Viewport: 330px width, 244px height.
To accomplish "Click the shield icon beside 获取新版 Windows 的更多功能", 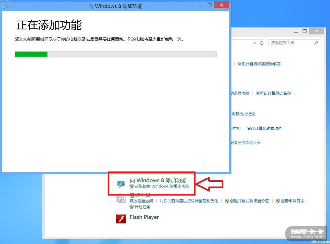I will pyautogui.click(x=131, y=186).
